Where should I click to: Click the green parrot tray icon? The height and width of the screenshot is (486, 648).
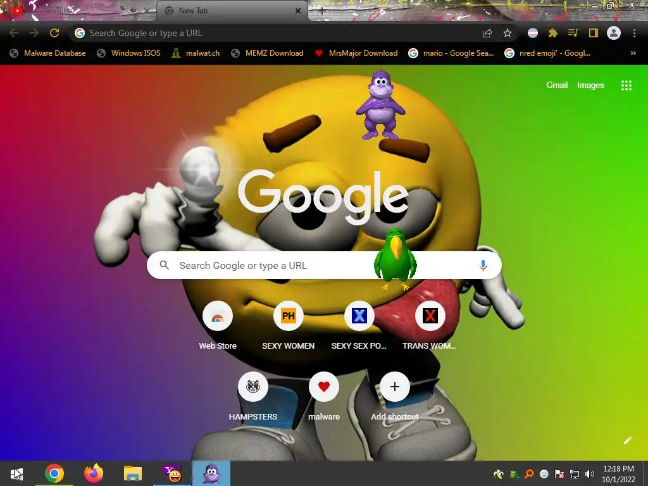point(514,474)
